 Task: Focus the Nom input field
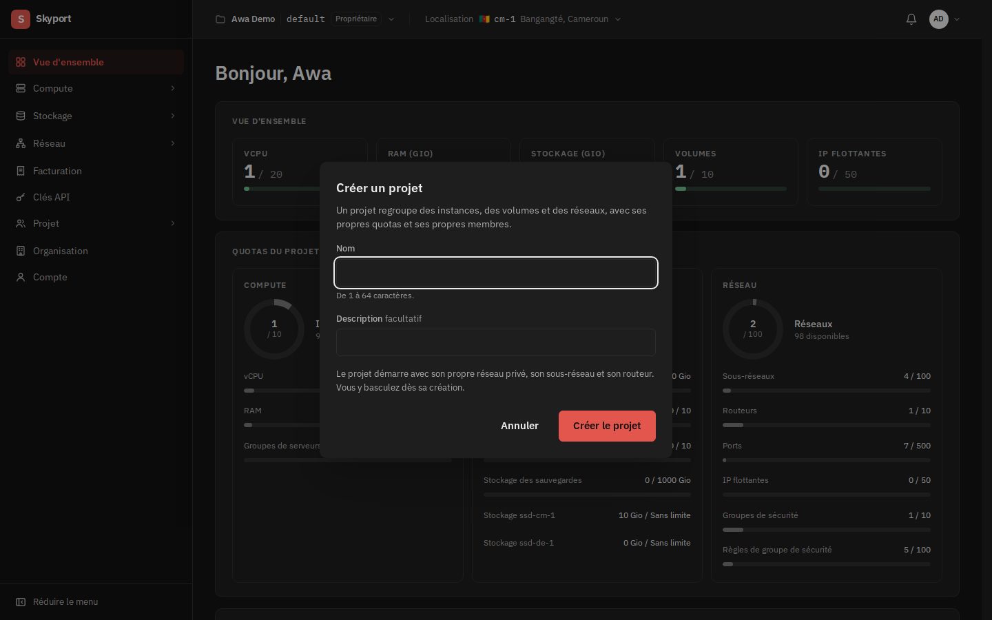point(496,273)
